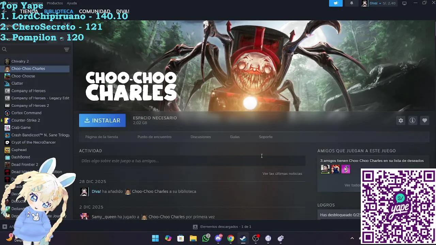The image size is (436, 245).
Task: Open Google Chrome from taskbar
Action: click(231, 238)
